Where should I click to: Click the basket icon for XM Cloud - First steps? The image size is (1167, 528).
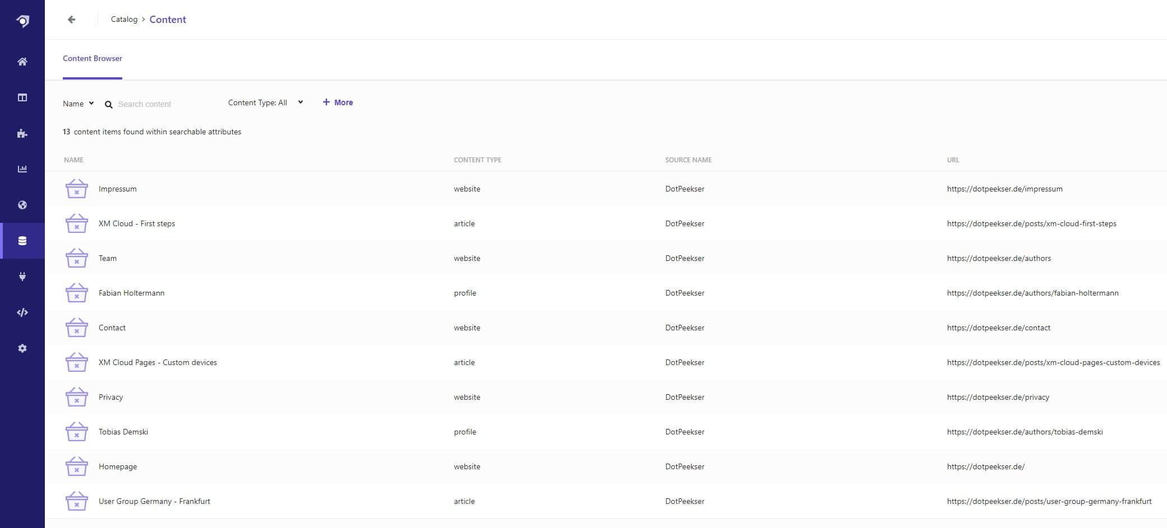(77, 223)
